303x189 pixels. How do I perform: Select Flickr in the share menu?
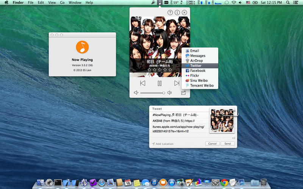[x=200, y=76]
